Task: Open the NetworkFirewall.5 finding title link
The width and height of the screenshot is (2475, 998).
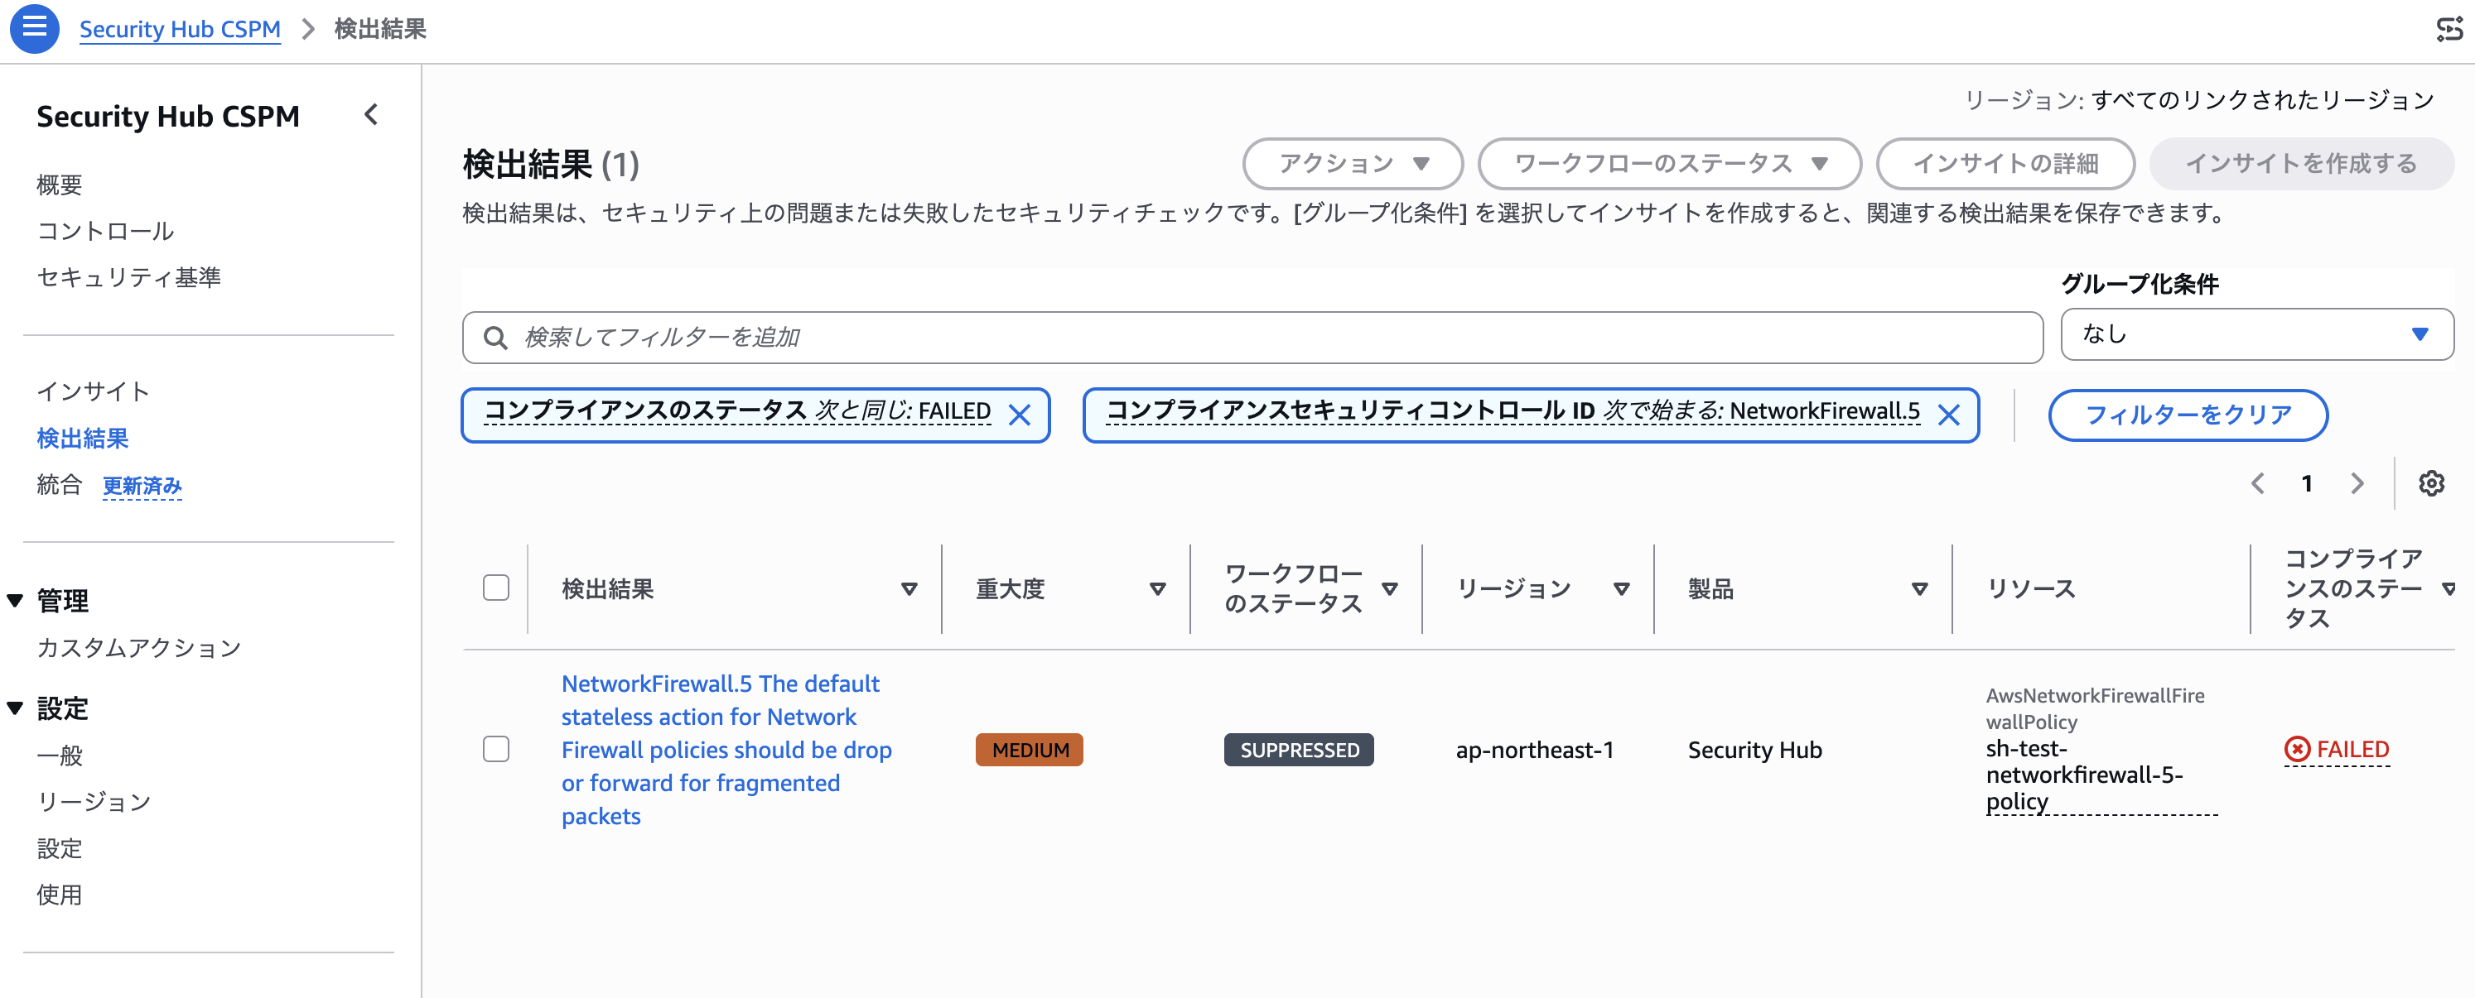Action: click(x=726, y=750)
